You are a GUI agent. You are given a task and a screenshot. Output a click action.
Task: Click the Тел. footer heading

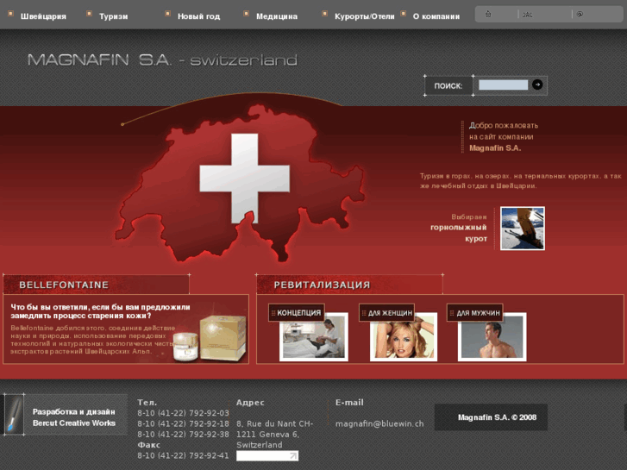(147, 403)
